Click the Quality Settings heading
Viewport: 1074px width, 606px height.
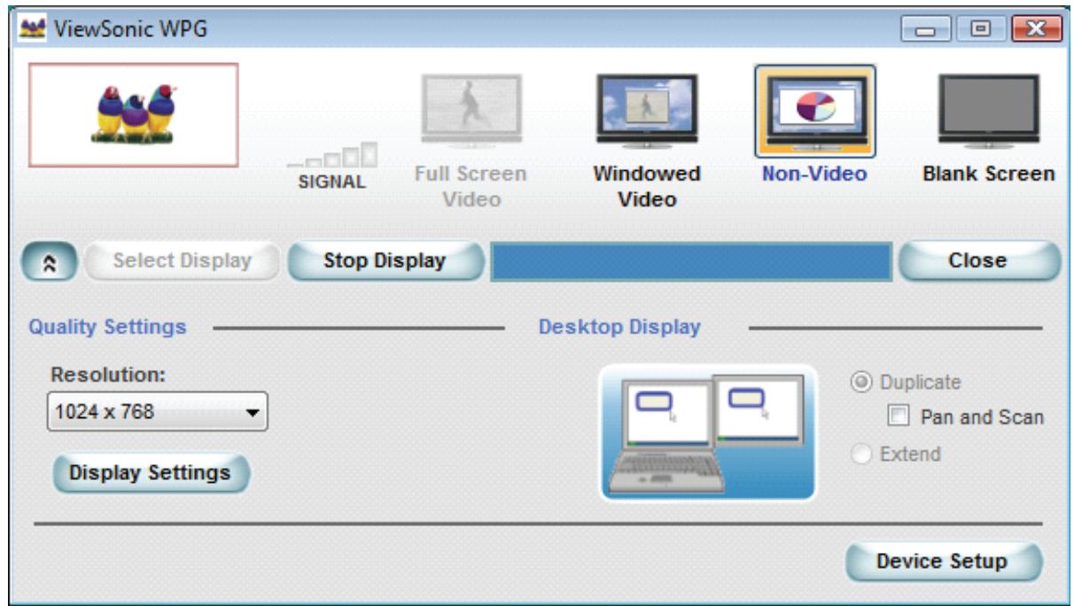(107, 327)
